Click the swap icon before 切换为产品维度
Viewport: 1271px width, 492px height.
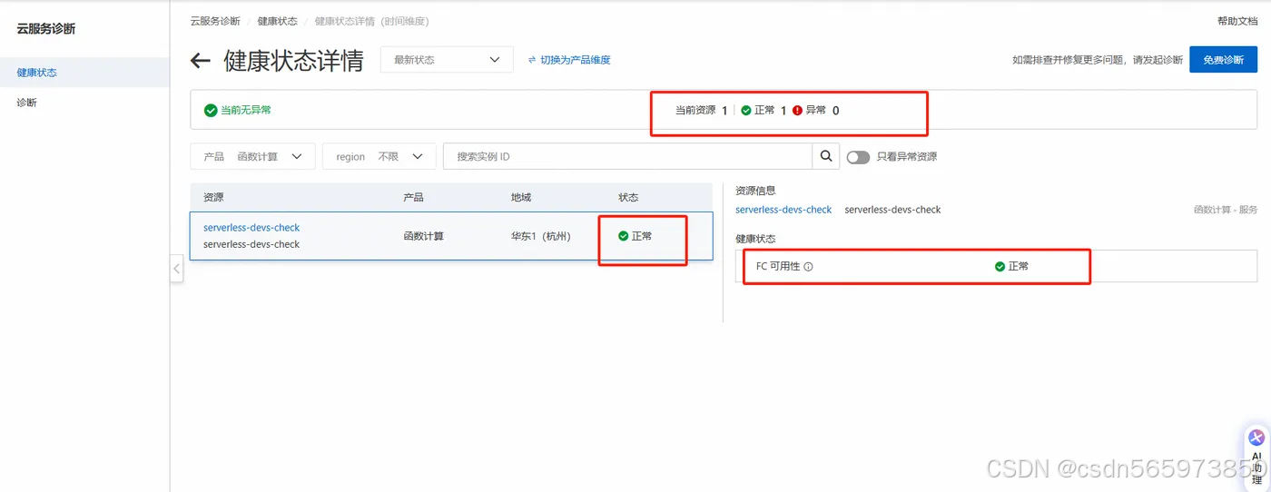coord(532,60)
